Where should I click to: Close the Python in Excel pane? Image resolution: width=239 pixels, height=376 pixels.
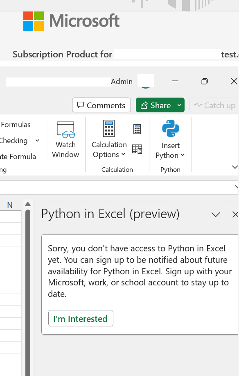click(x=235, y=214)
